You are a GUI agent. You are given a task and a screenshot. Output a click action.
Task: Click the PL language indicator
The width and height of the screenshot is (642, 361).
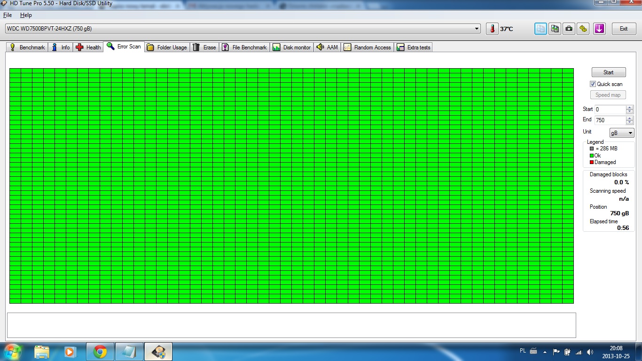[x=523, y=351]
